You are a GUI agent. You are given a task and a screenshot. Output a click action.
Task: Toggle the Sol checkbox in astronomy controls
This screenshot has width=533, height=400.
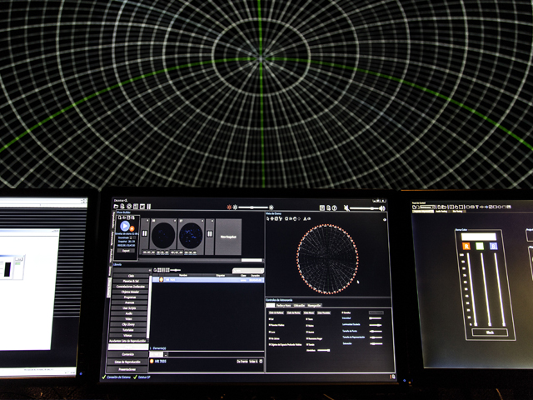tap(269, 319)
